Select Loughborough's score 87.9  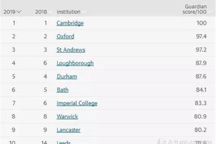[x=201, y=63]
